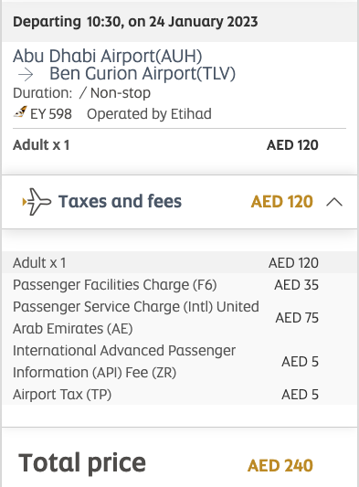Click the Duration / Non-stop text
The width and height of the screenshot is (359, 487).
[81, 93]
